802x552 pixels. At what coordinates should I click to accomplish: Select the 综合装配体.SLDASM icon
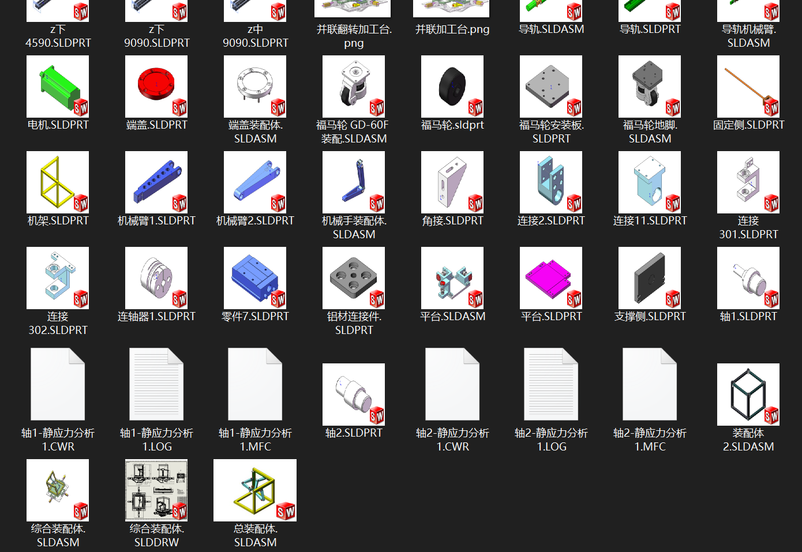(58, 490)
